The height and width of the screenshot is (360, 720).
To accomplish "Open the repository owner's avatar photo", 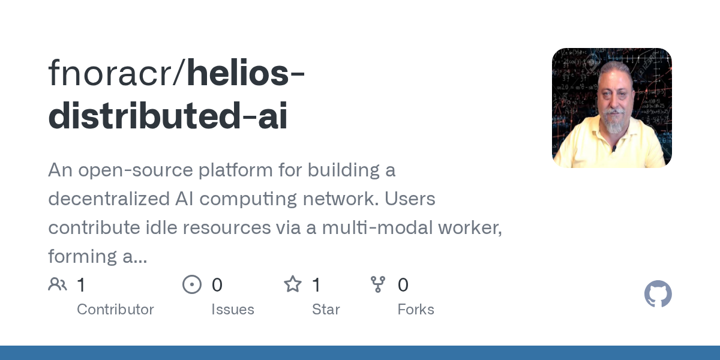I will point(612,108).
